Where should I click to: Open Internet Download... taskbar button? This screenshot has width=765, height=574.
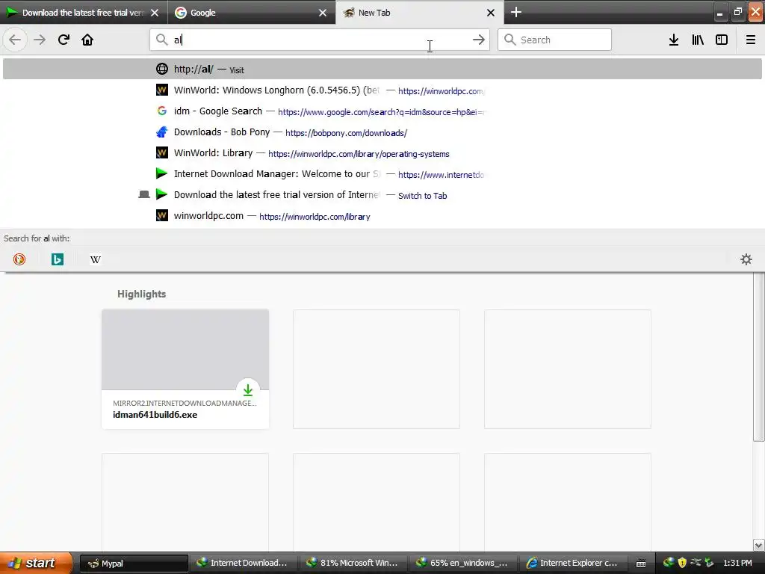pyautogui.click(x=243, y=564)
